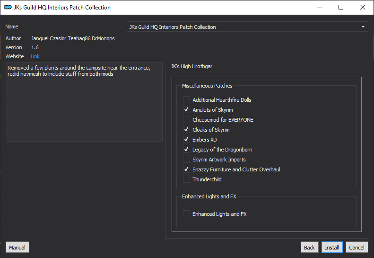Click the version value 1.6
Screen dimensions: 374x258
pos(35,47)
